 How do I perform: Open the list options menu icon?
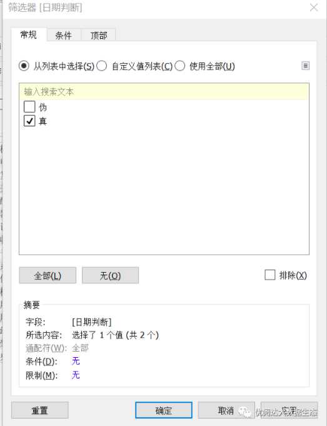[x=305, y=66]
